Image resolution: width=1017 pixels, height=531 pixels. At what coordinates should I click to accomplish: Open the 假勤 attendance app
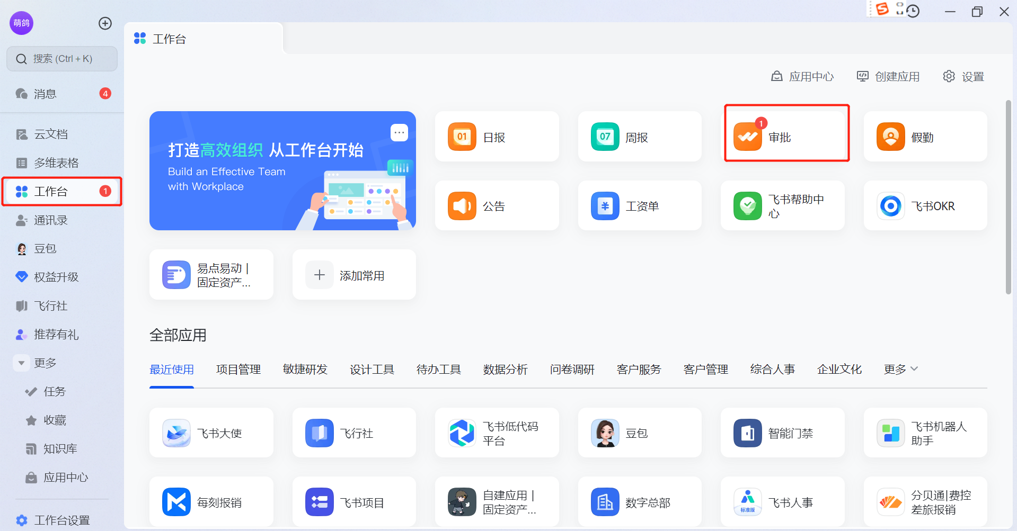click(x=925, y=137)
